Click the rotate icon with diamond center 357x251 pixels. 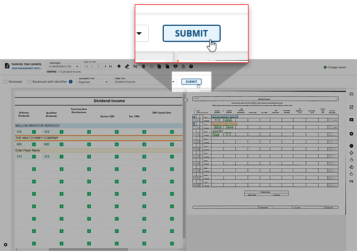click(351, 167)
